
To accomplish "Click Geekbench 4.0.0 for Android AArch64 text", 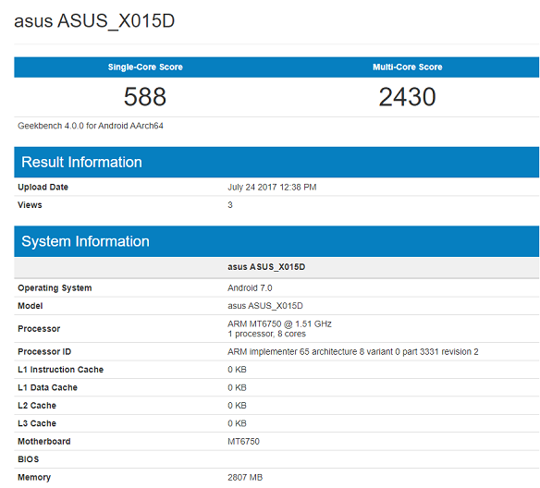I will point(91,126).
